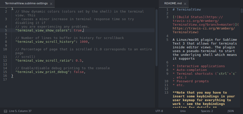Open the Spaces: 2 indentation menu

(207, 111)
